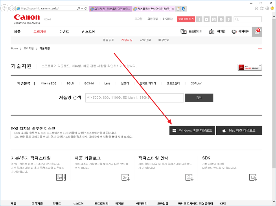Open 아카데미 with the graduation cap icon
Screen dimensions: 276x206
click(240, 32)
